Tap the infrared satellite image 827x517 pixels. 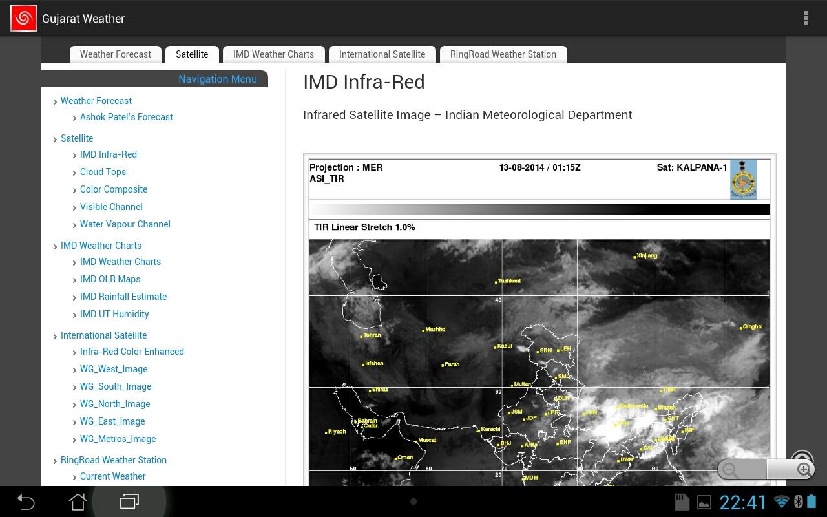click(x=539, y=362)
